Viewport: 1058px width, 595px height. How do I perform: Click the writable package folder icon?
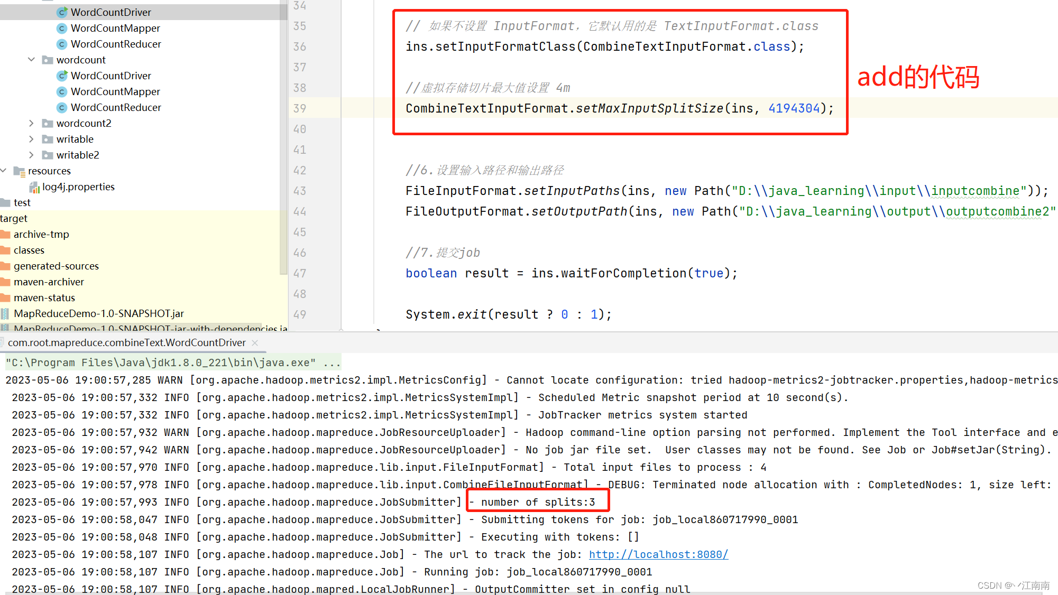click(x=48, y=139)
